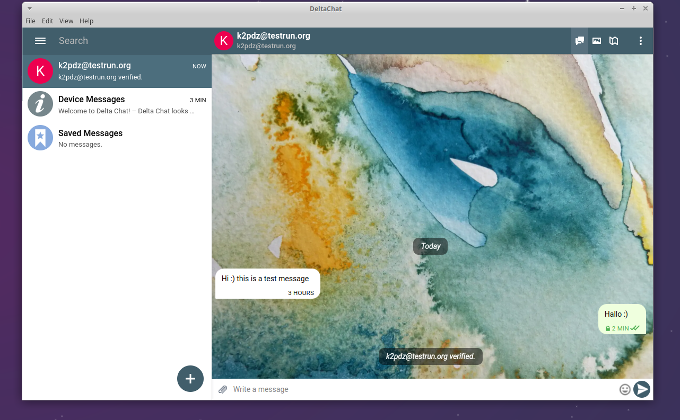
Task: Start a new chat with the plus button
Action: pos(190,379)
